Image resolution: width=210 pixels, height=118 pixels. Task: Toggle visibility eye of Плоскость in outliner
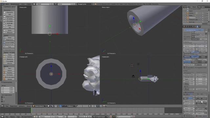[203, 17]
